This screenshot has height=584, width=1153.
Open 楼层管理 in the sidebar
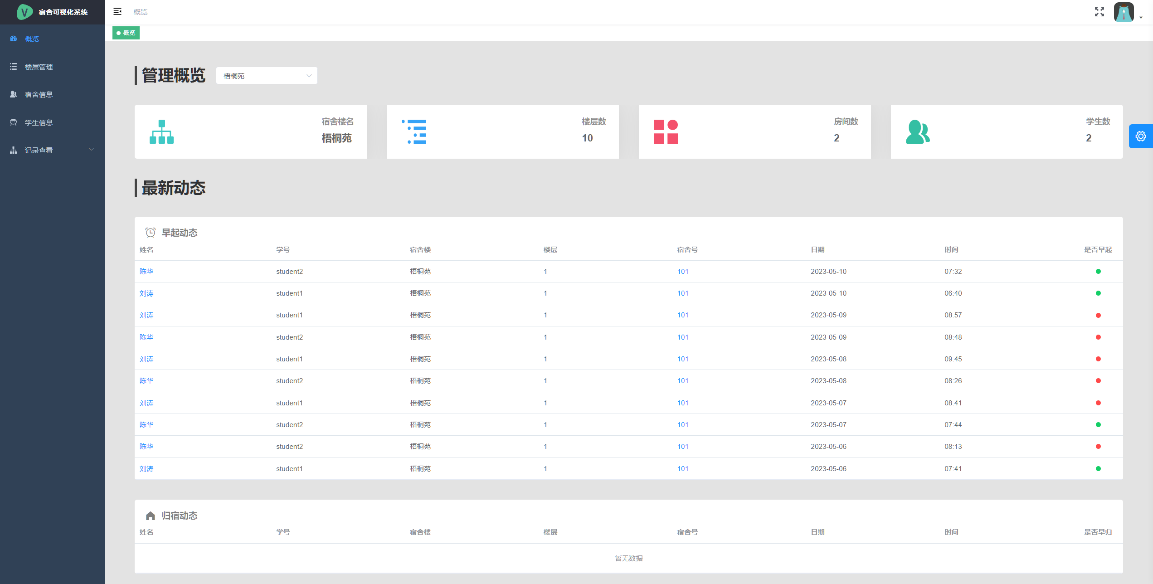(39, 67)
